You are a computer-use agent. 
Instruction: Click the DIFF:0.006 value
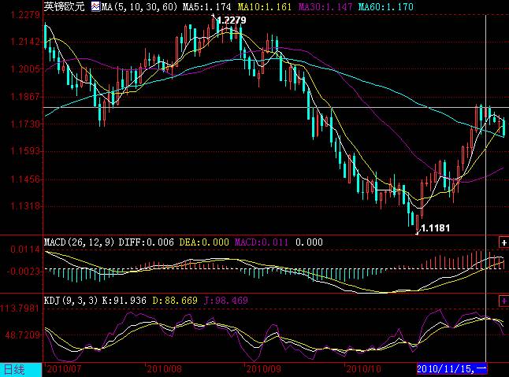click(x=146, y=242)
